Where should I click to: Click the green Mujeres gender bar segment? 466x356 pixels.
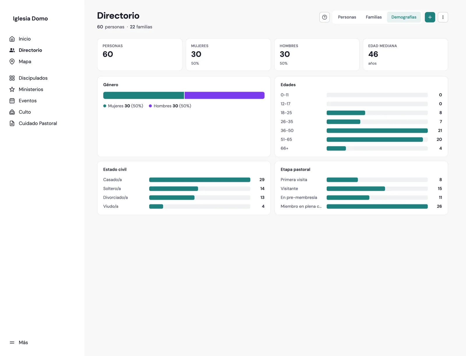coord(144,95)
